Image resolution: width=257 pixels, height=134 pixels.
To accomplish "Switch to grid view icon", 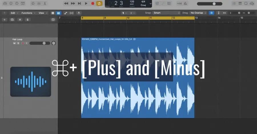I will pos(53,13).
